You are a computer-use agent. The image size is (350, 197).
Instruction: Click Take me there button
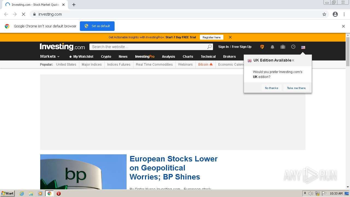click(x=296, y=88)
